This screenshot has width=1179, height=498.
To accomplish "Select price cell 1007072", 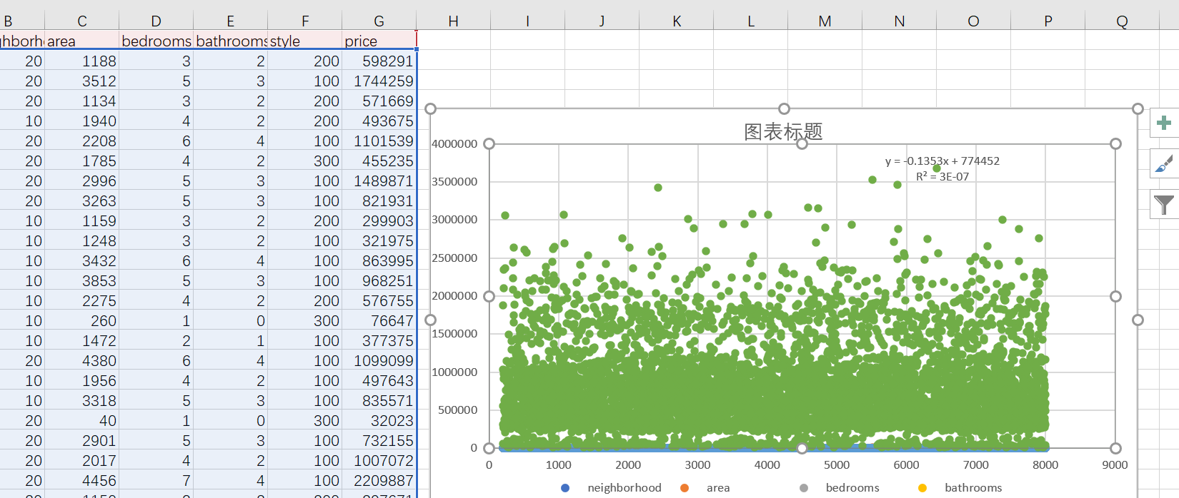I will (379, 461).
